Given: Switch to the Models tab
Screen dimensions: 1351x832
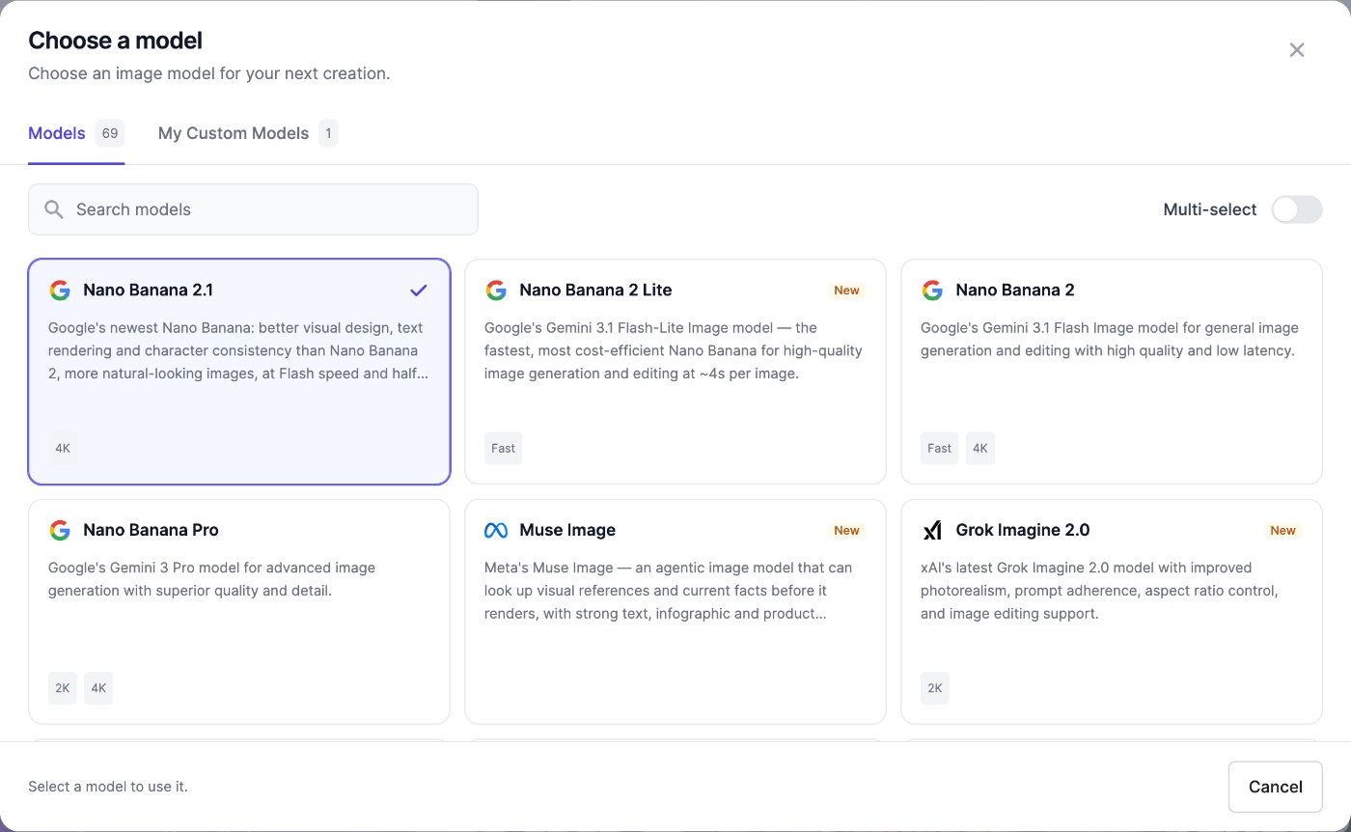Looking at the screenshot, I should pos(76,133).
